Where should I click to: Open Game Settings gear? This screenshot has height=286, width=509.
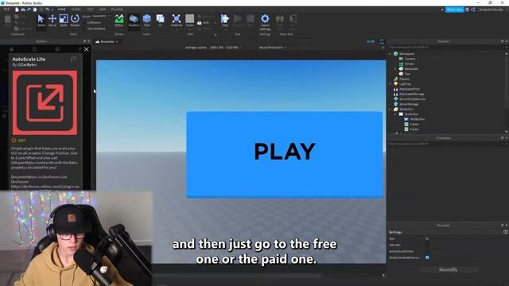tap(265, 21)
